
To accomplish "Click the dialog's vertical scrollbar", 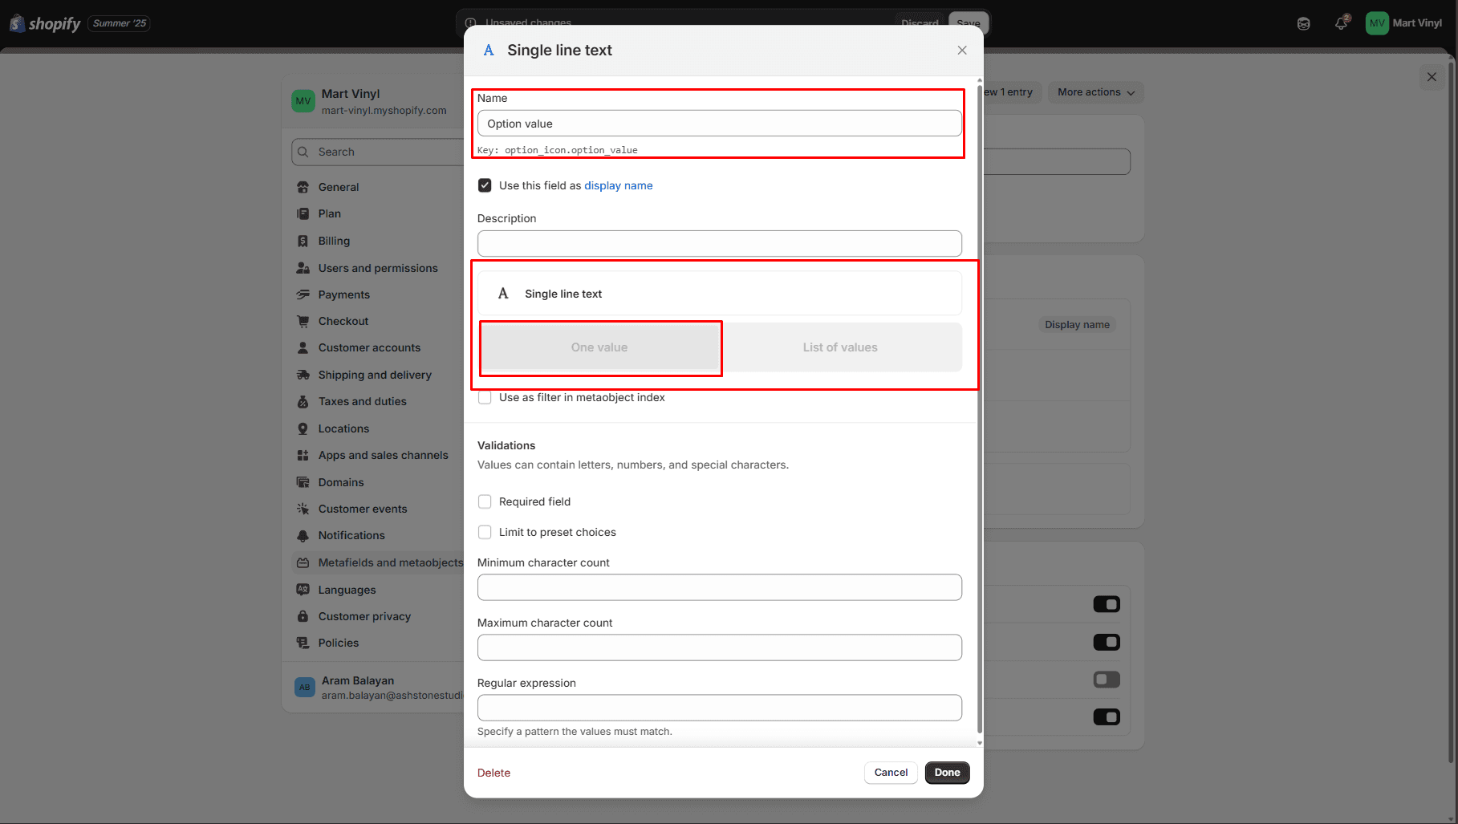I will [979, 401].
